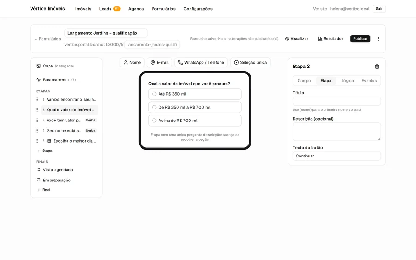Click the Título input field
Viewport: 416px width, 260px height.
click(x=336, y=101)
